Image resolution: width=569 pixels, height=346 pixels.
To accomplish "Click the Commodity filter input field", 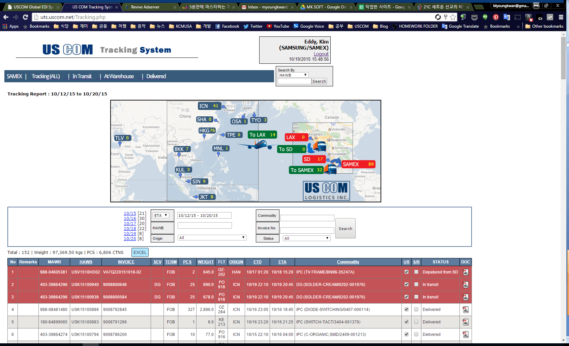I will [x=307, y=218].
